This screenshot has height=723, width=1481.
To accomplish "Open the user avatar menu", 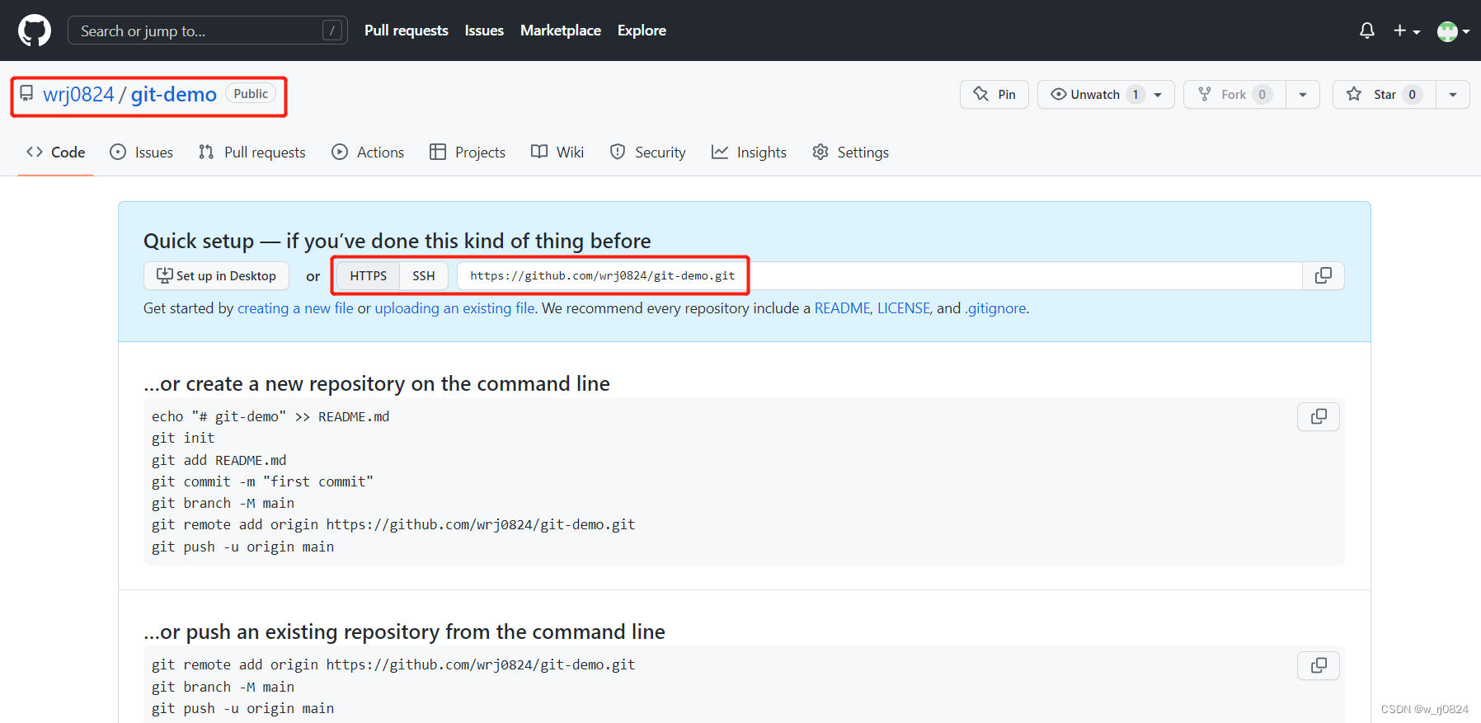I will [1453, 31].
